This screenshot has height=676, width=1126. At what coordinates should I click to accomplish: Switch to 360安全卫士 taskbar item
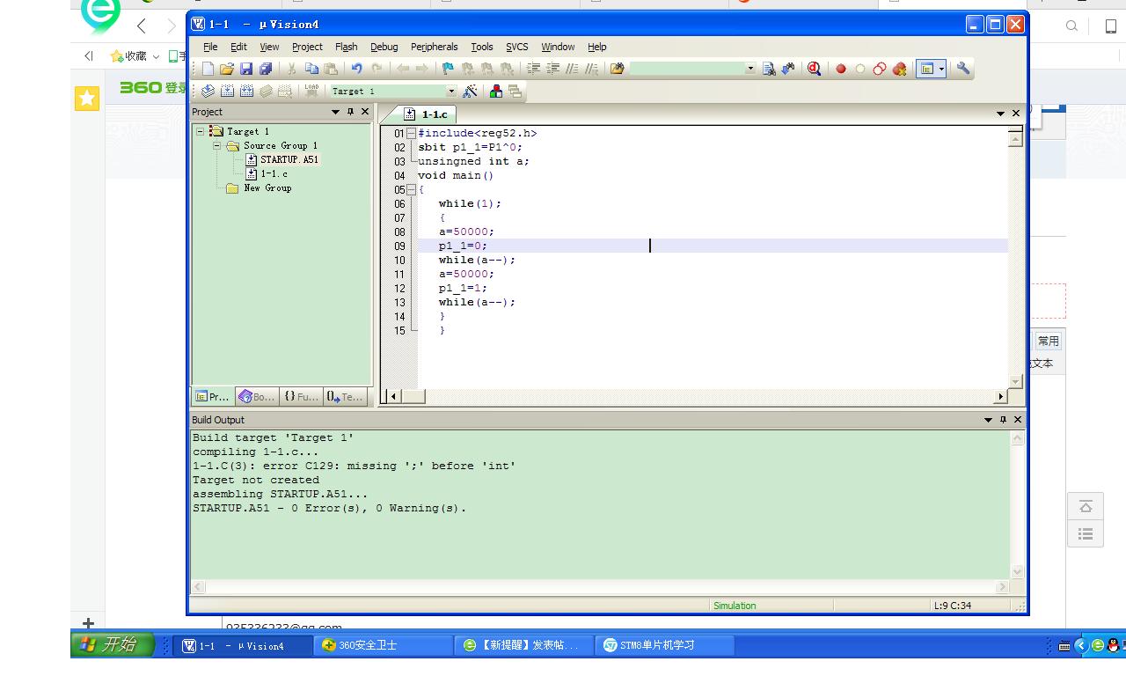[384, 645]
